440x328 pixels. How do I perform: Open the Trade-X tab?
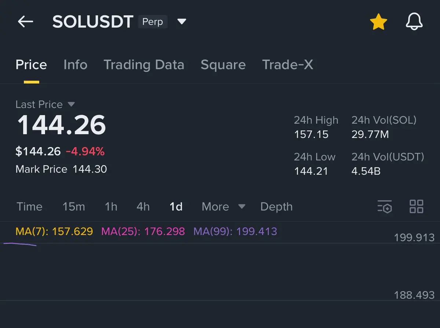287,65
